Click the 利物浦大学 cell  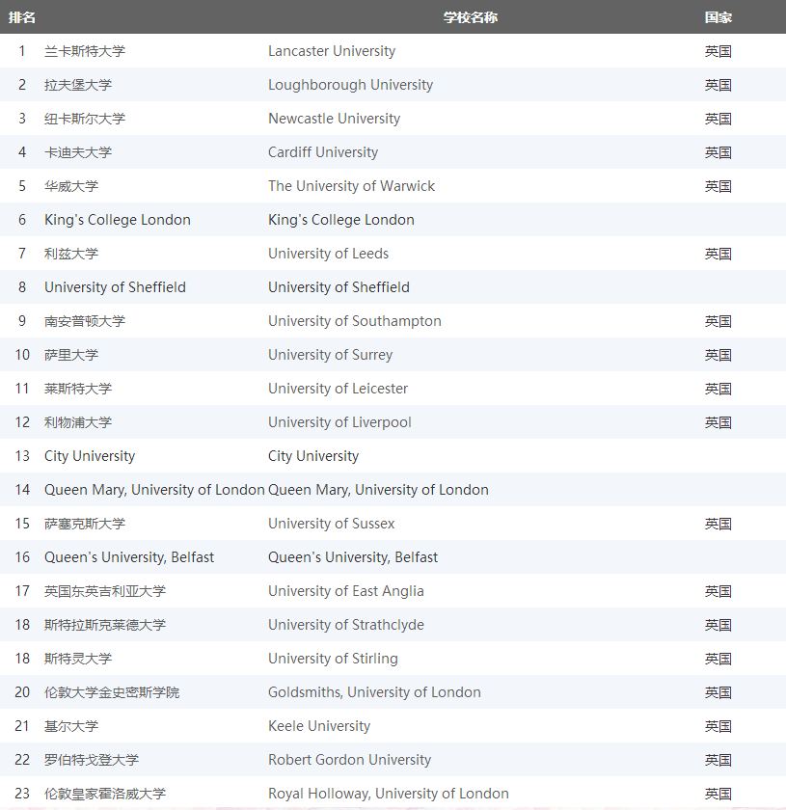[78, 422]
